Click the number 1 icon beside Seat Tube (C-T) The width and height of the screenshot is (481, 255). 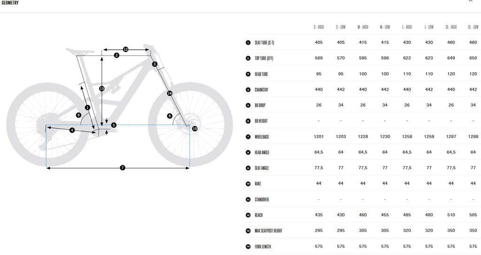[248, 43]
